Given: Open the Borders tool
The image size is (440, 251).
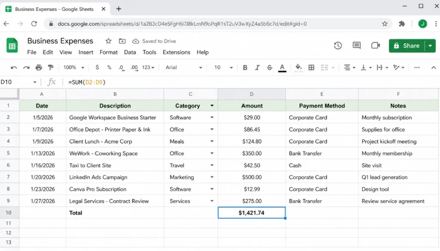Looking at the screenshot, I should tap(311, 67).
